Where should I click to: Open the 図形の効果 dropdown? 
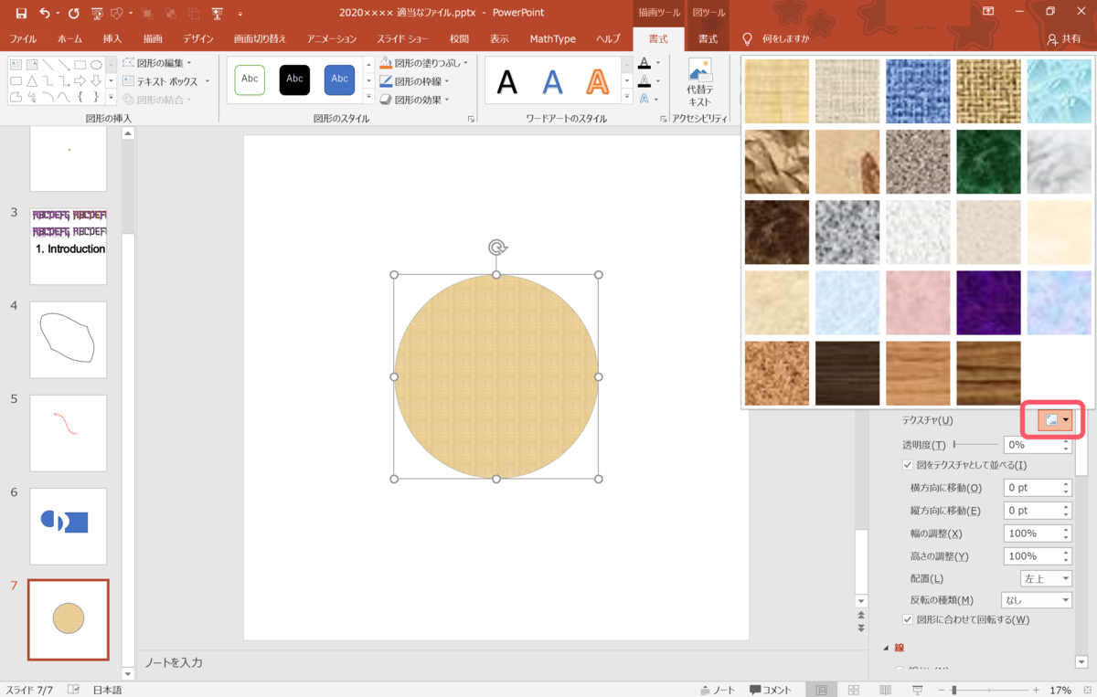click(x=414, y=100)
